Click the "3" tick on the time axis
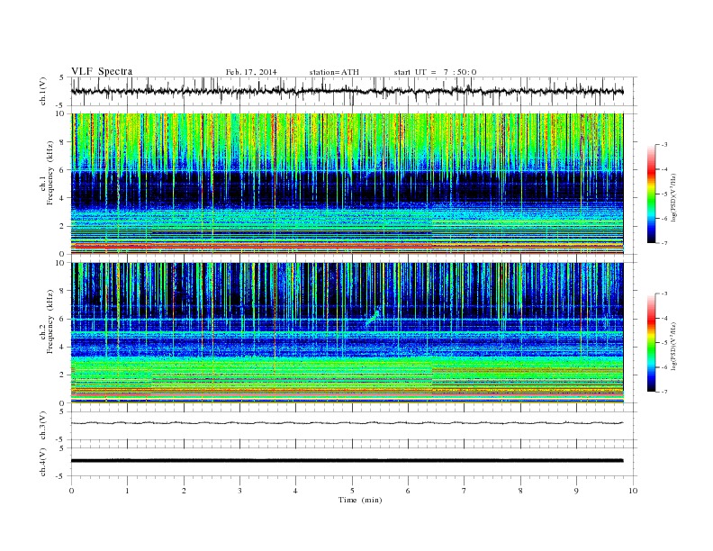The height and width of the screenshot is (551, 713). [240, 491]
